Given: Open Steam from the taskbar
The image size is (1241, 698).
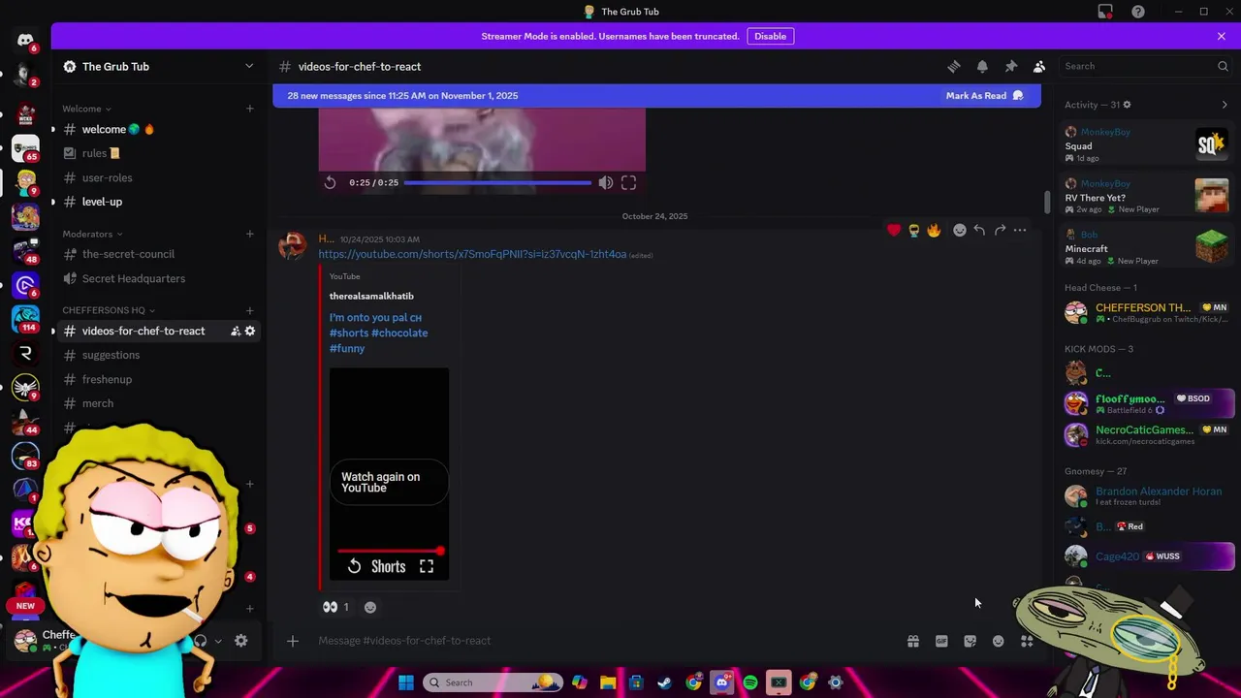Looking at the screenshot, I should point(664,682).
